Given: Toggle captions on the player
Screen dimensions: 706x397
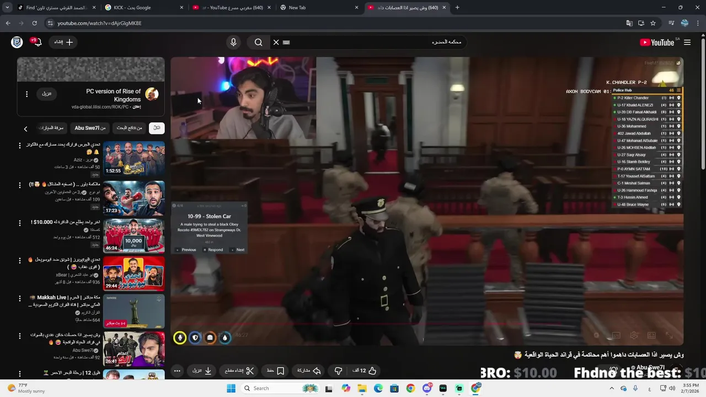Looking at the screenshot, I should pyautogui.click(x=617, y=335).
